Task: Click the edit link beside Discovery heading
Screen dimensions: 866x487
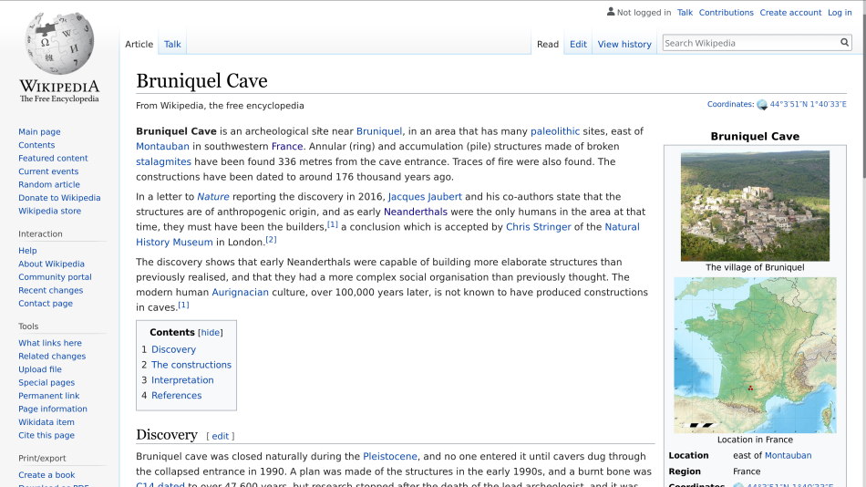Action: pos(221,436)
